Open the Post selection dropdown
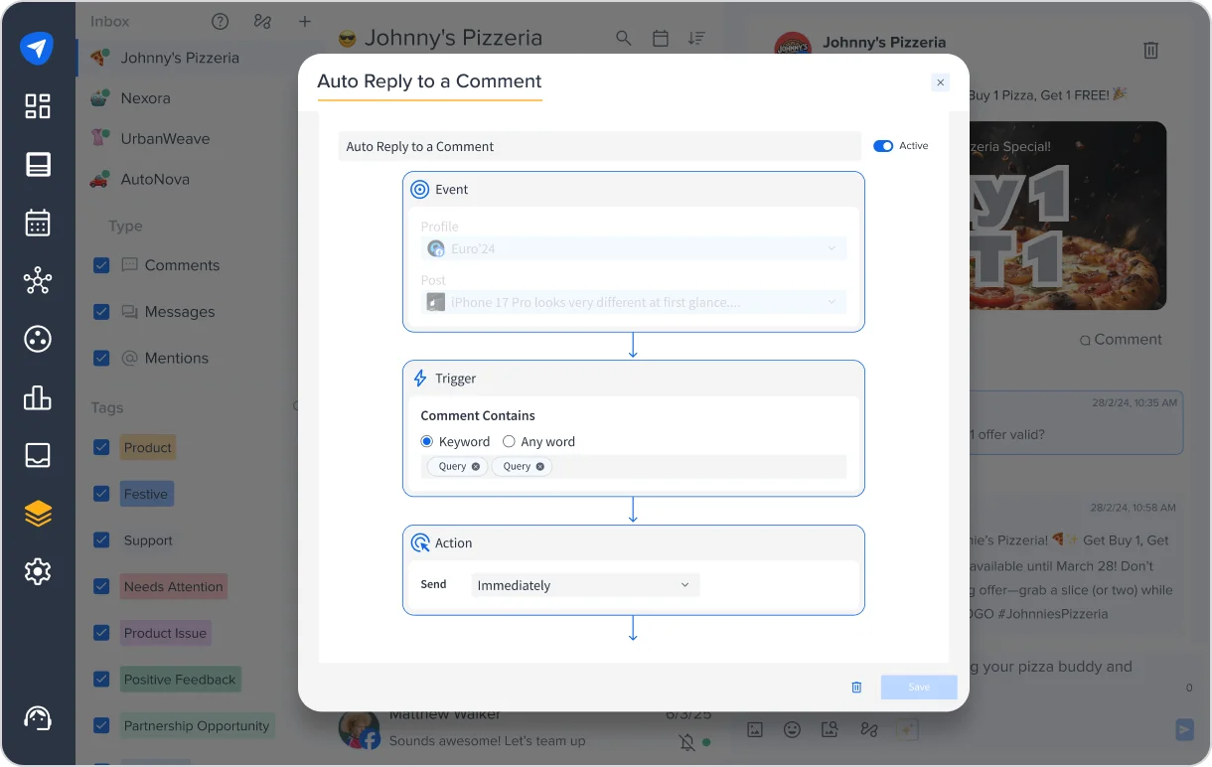 tap(633, 302)
